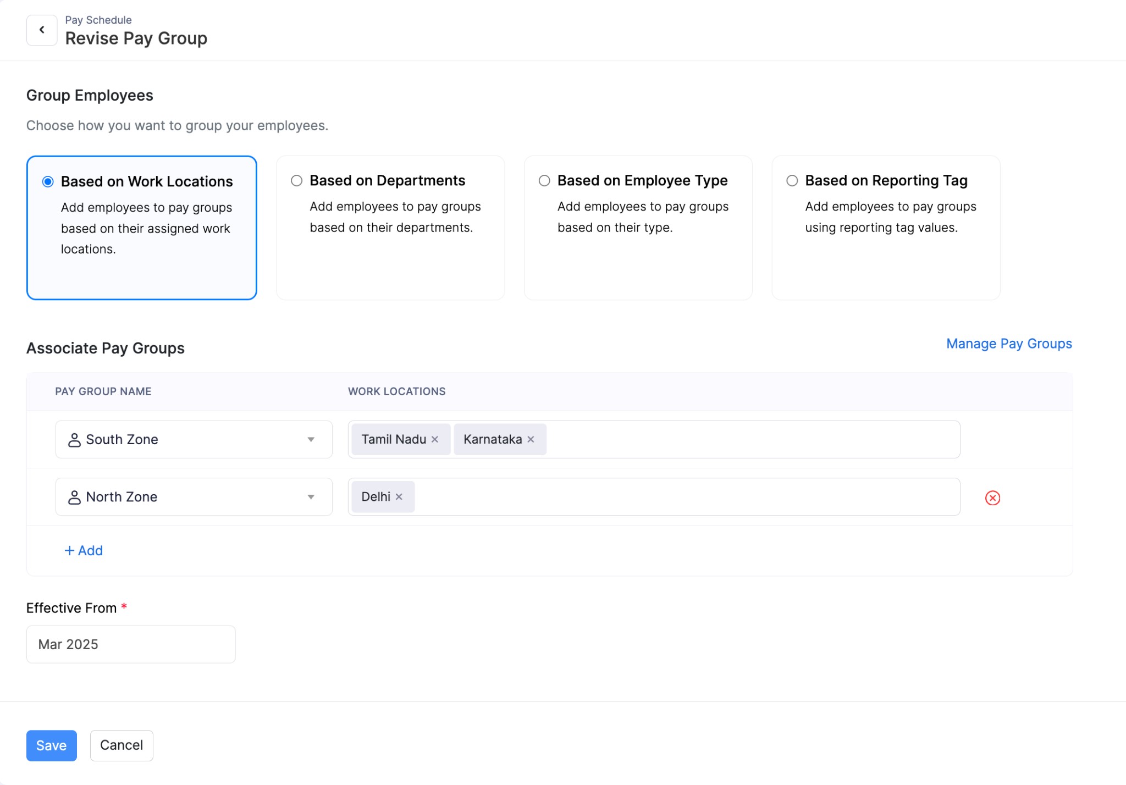Open the North Zone pay group dropdown
The width and height of the screenshot is (1126, 785).
[311, 496]
